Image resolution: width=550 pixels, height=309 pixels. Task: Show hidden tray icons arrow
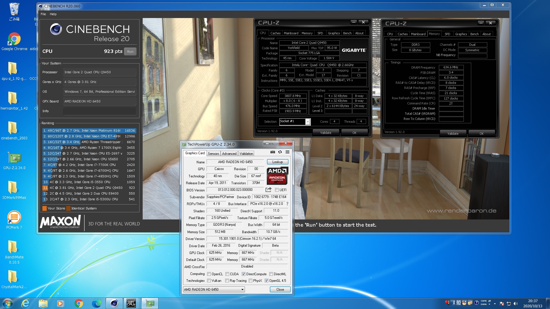point(495,304)
